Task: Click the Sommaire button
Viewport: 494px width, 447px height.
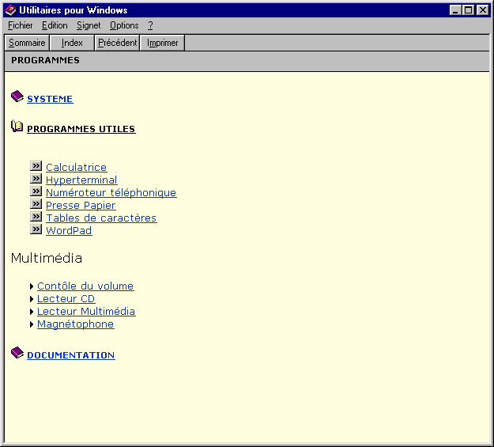Action: pos(27,43)
